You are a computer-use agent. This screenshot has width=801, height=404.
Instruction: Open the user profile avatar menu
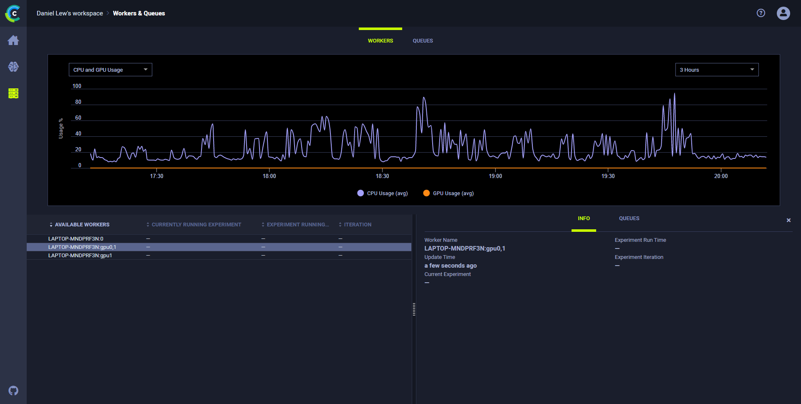tap(783, 13)
